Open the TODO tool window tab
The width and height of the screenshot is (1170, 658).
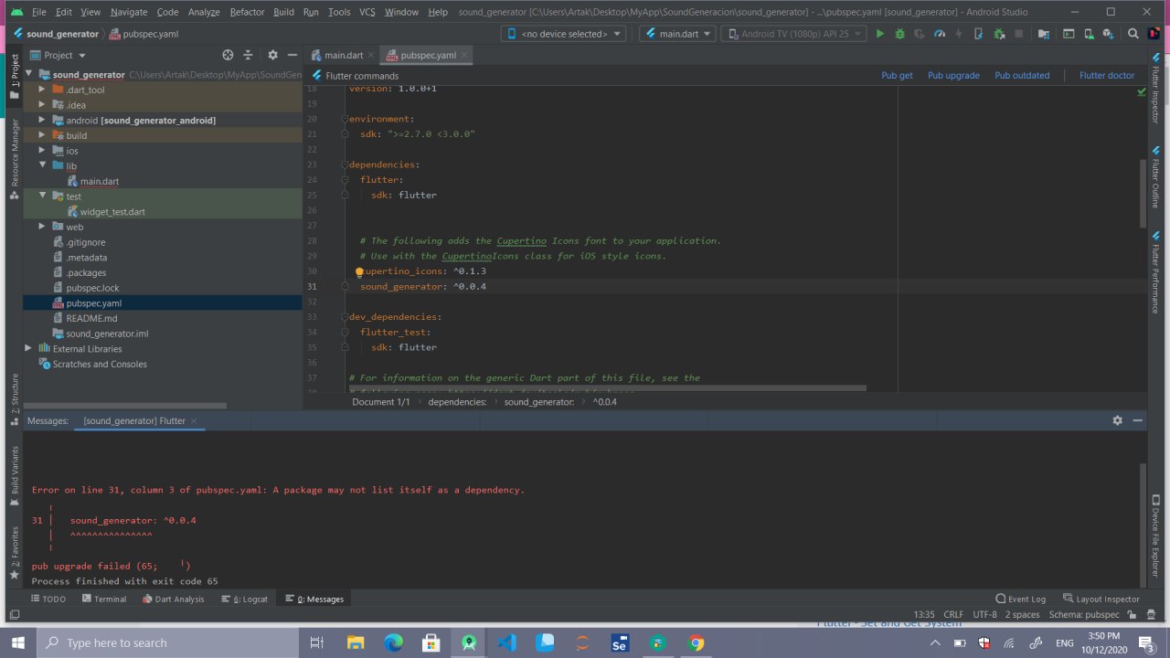tap(48, 599)
